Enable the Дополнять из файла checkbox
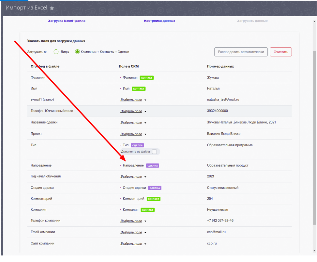317x262 pixels. click(x=155, y=152)
